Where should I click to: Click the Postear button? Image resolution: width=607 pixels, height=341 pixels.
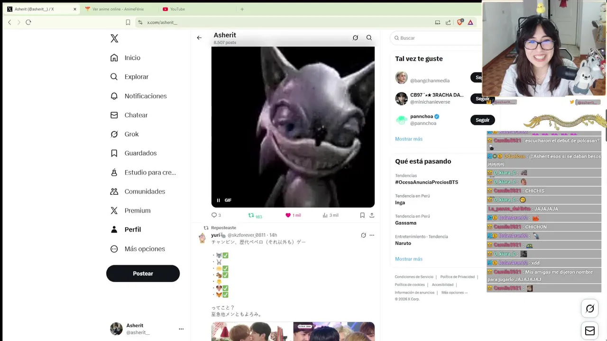[x=143, y=273]
